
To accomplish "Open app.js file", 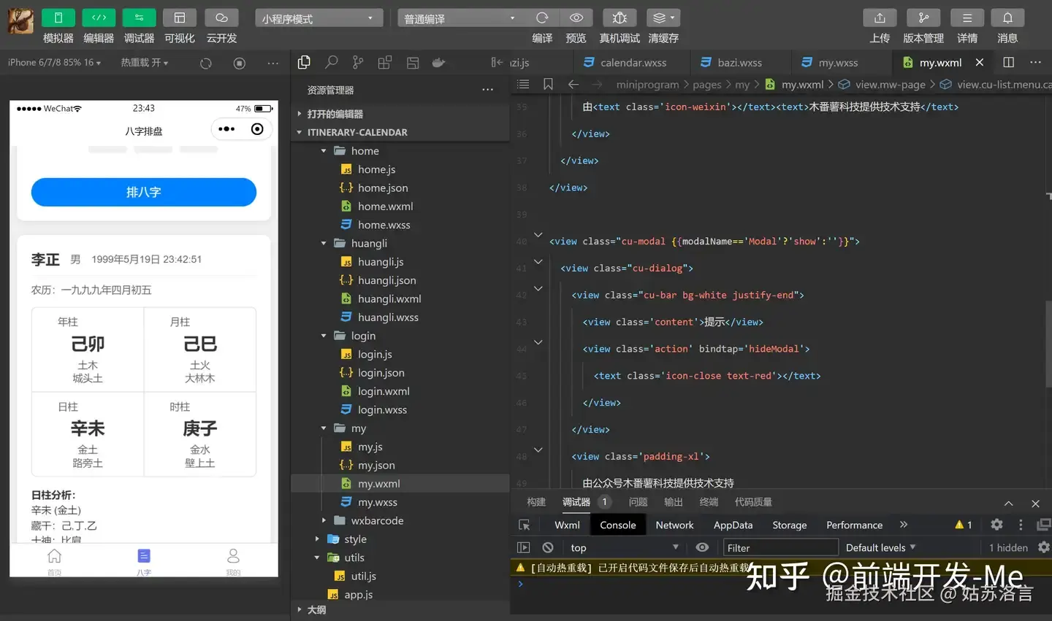I will click(358, 595).
